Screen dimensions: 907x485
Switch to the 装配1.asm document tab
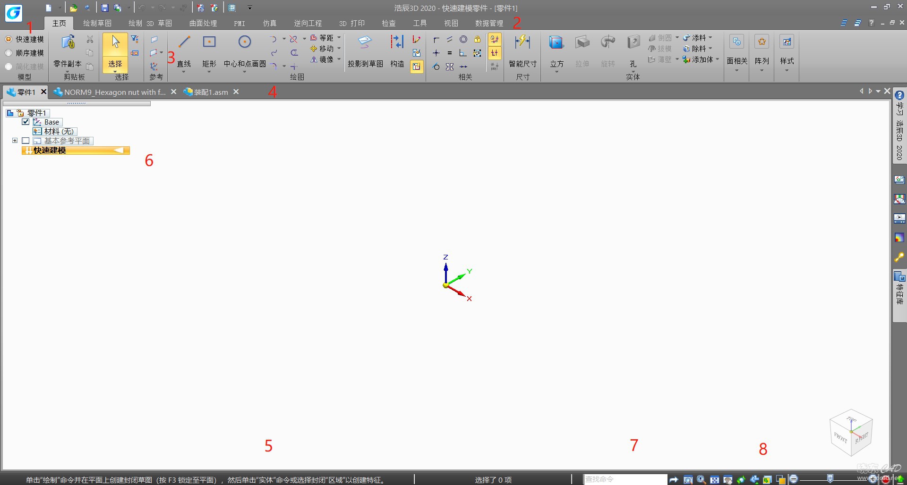pos(211,92)
